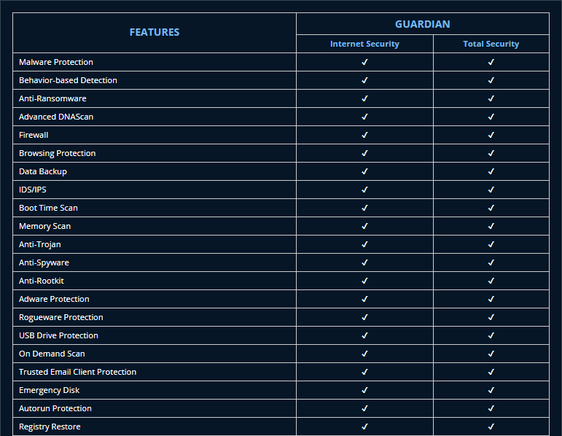Screen dimensions: 562x436
Task: Click the GUARDIAN header text
Action: [423, 24]
